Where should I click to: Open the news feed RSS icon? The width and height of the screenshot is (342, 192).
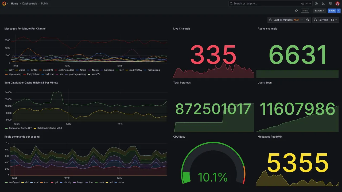(x=323, y=3)
